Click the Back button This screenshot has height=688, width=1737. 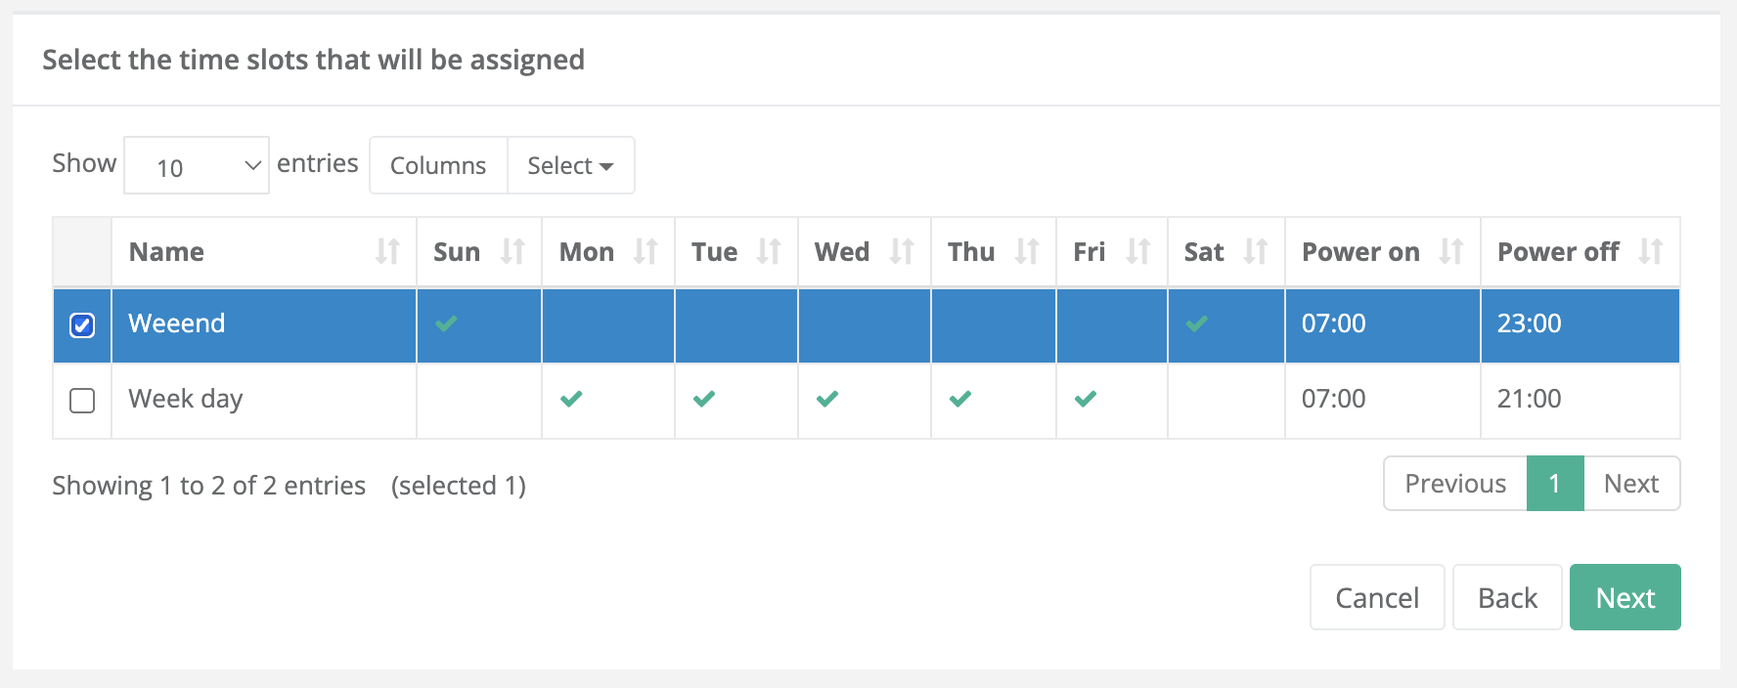(1507, 597)
